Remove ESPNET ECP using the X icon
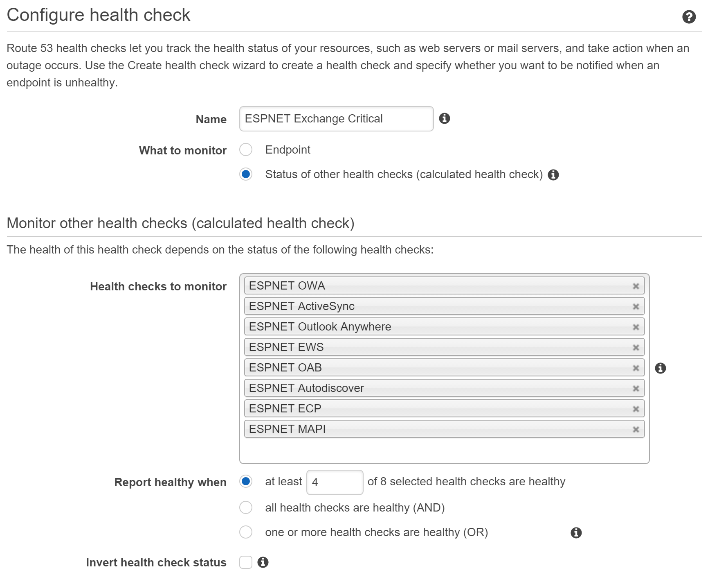The width and height of the screenshot is (710, 584). click(x=636, y=408)
